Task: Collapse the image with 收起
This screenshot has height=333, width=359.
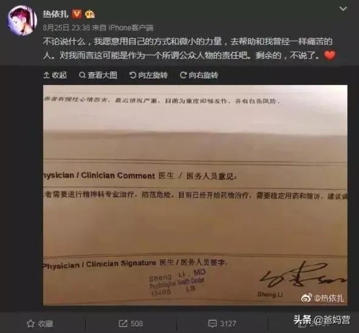Action: pos(55,75)
